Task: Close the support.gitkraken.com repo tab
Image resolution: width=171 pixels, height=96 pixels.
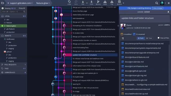Action: pyautogui.click(x=8, y=3)
